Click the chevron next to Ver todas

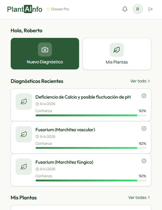149,197
